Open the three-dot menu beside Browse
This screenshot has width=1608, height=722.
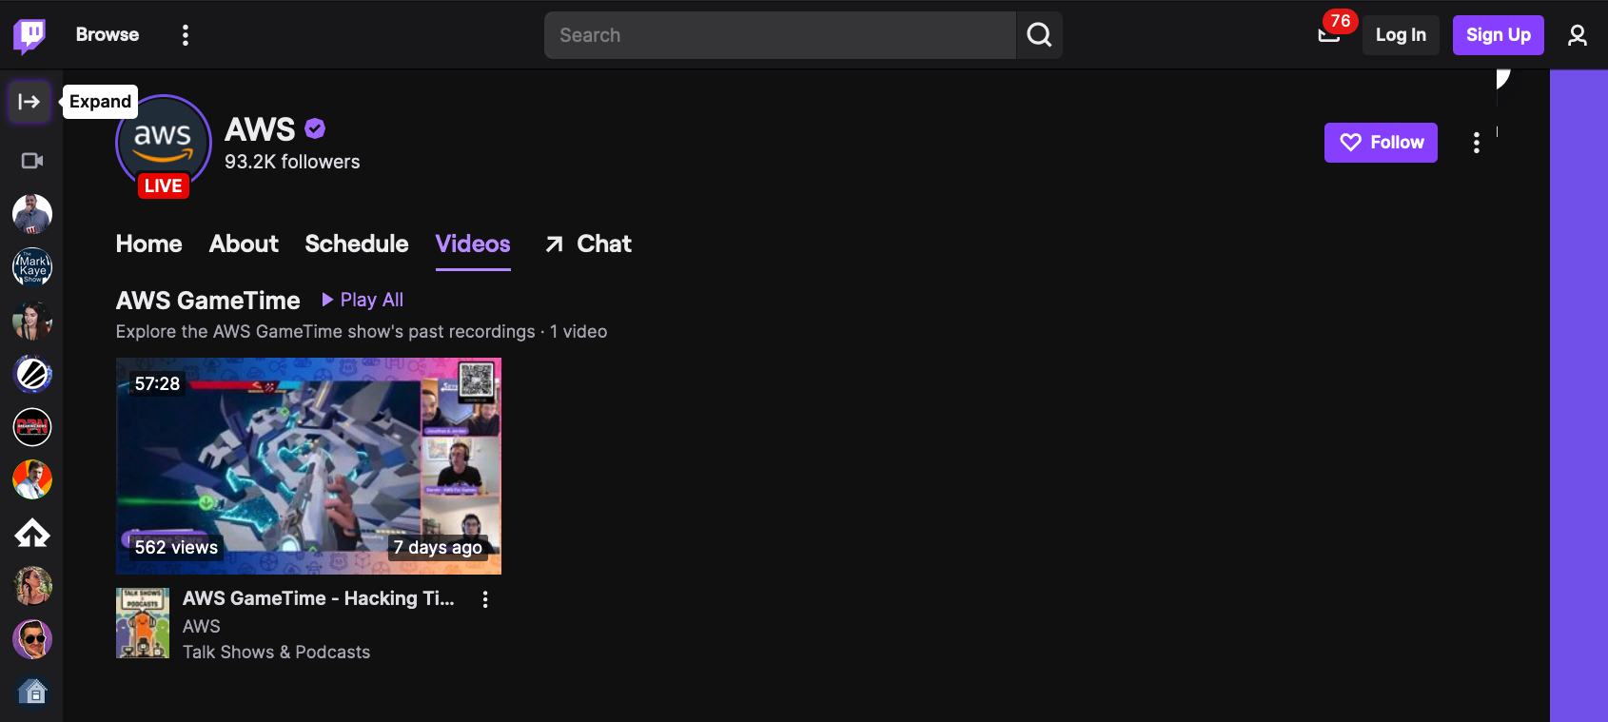point(186,35)
